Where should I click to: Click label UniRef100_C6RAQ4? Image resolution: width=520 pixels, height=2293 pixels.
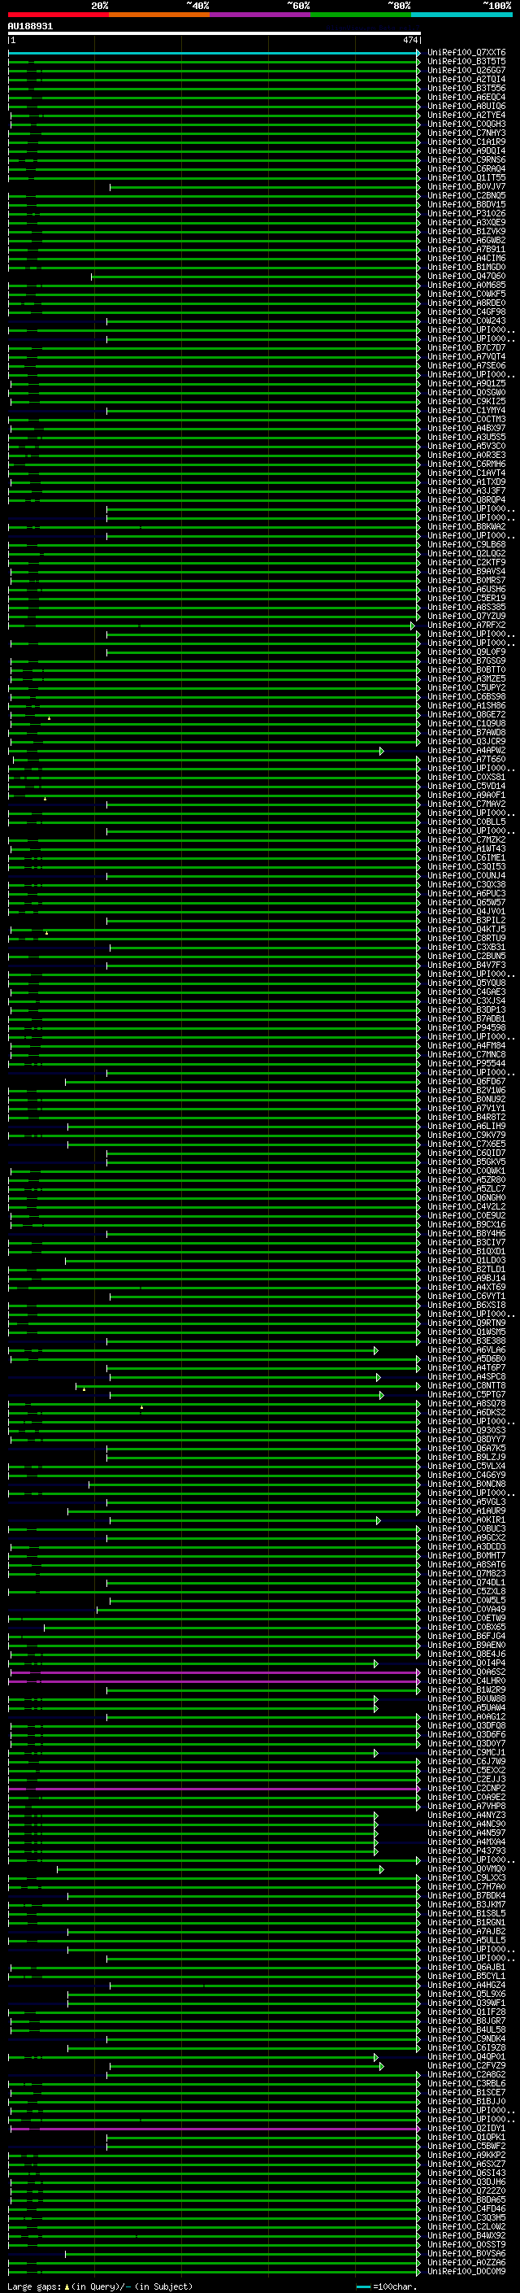click(x=466, y=169)
